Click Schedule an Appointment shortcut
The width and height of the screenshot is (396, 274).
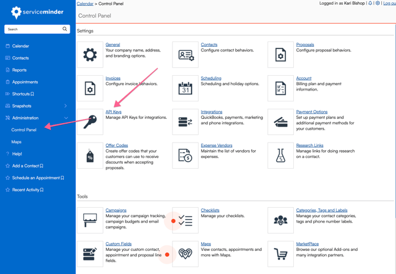click(x=36, y=178)
